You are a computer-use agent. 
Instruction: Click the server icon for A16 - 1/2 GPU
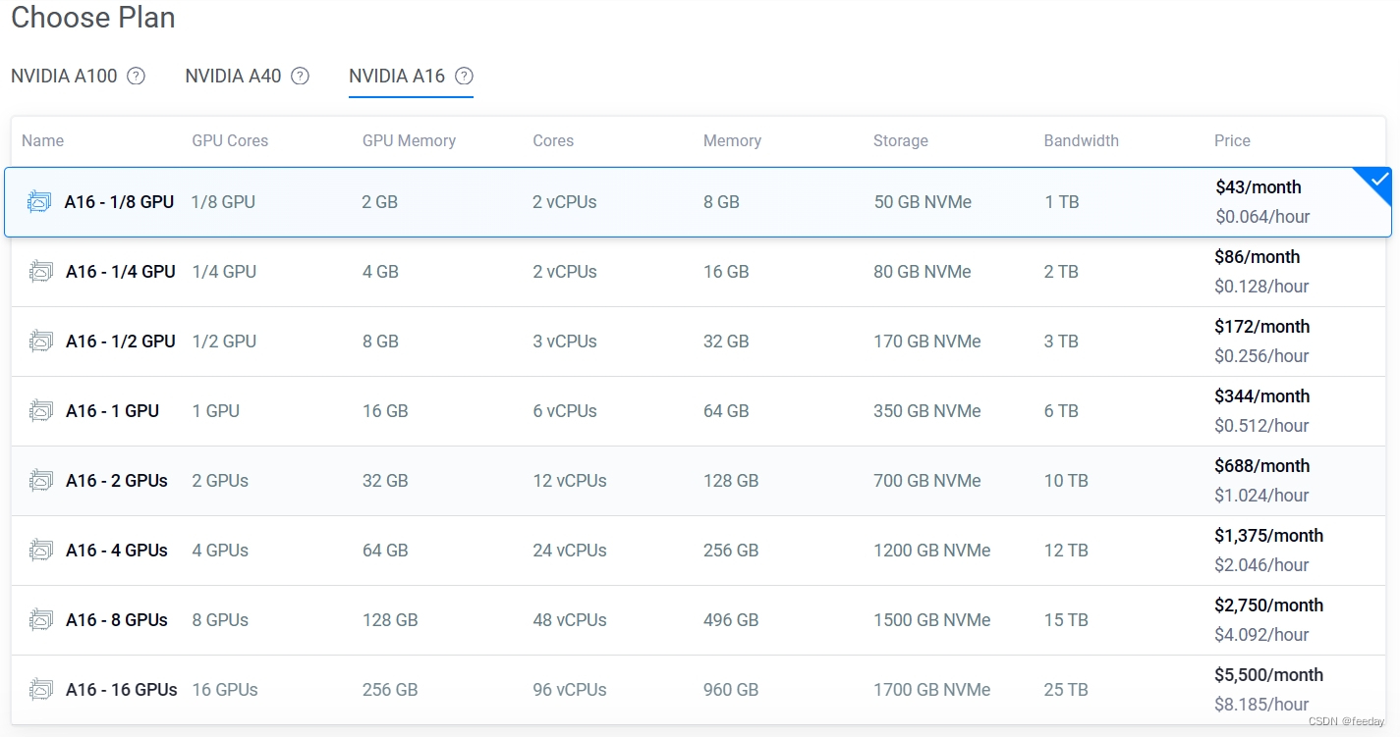point(40,342)
